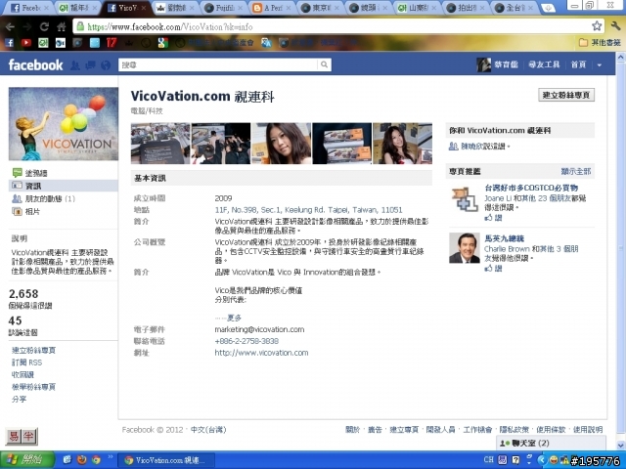
Task: Switch to the 山寨 tab
Action: point(418,8)
